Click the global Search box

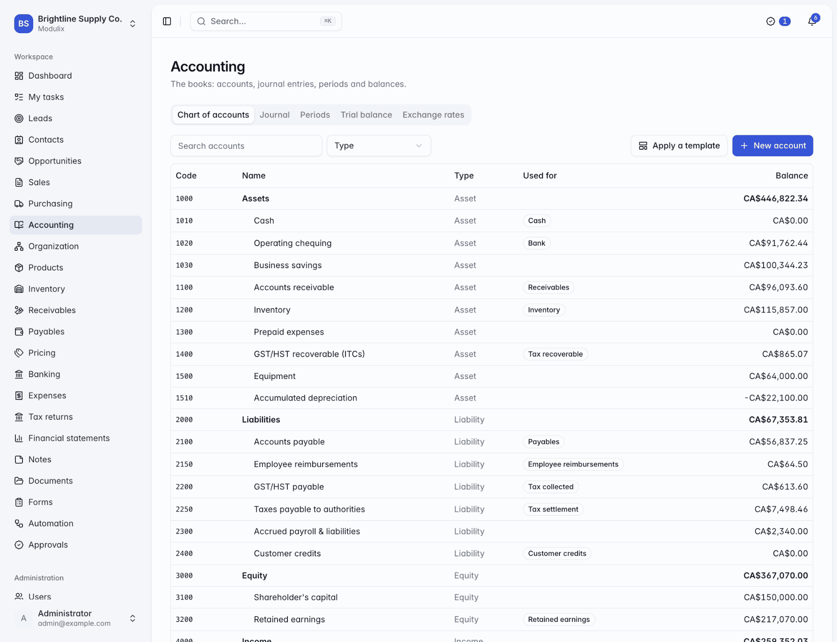coord(266,21)
